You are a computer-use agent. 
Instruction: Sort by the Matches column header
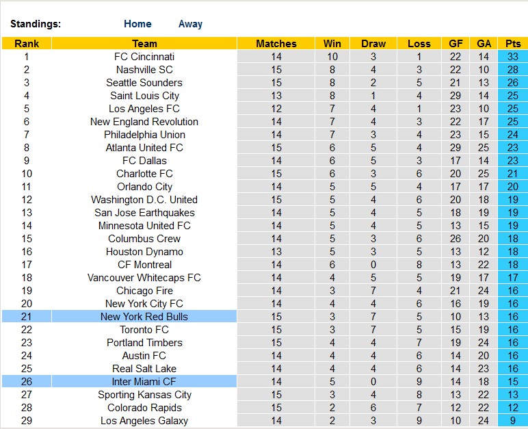[x=276, y=44]
